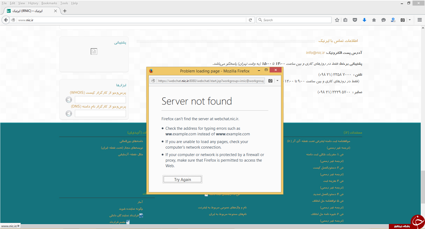425x229 pixels.
Task: Click the page vertical scrollbar thumb
Action: [423, 187]
